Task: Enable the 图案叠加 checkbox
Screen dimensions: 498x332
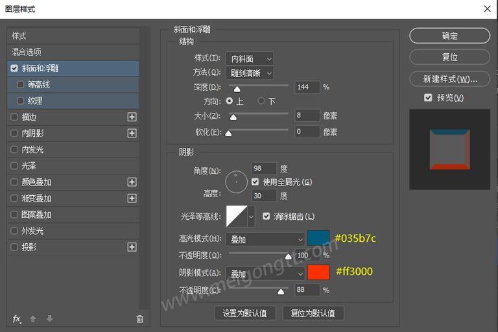Action: point(14,215)
